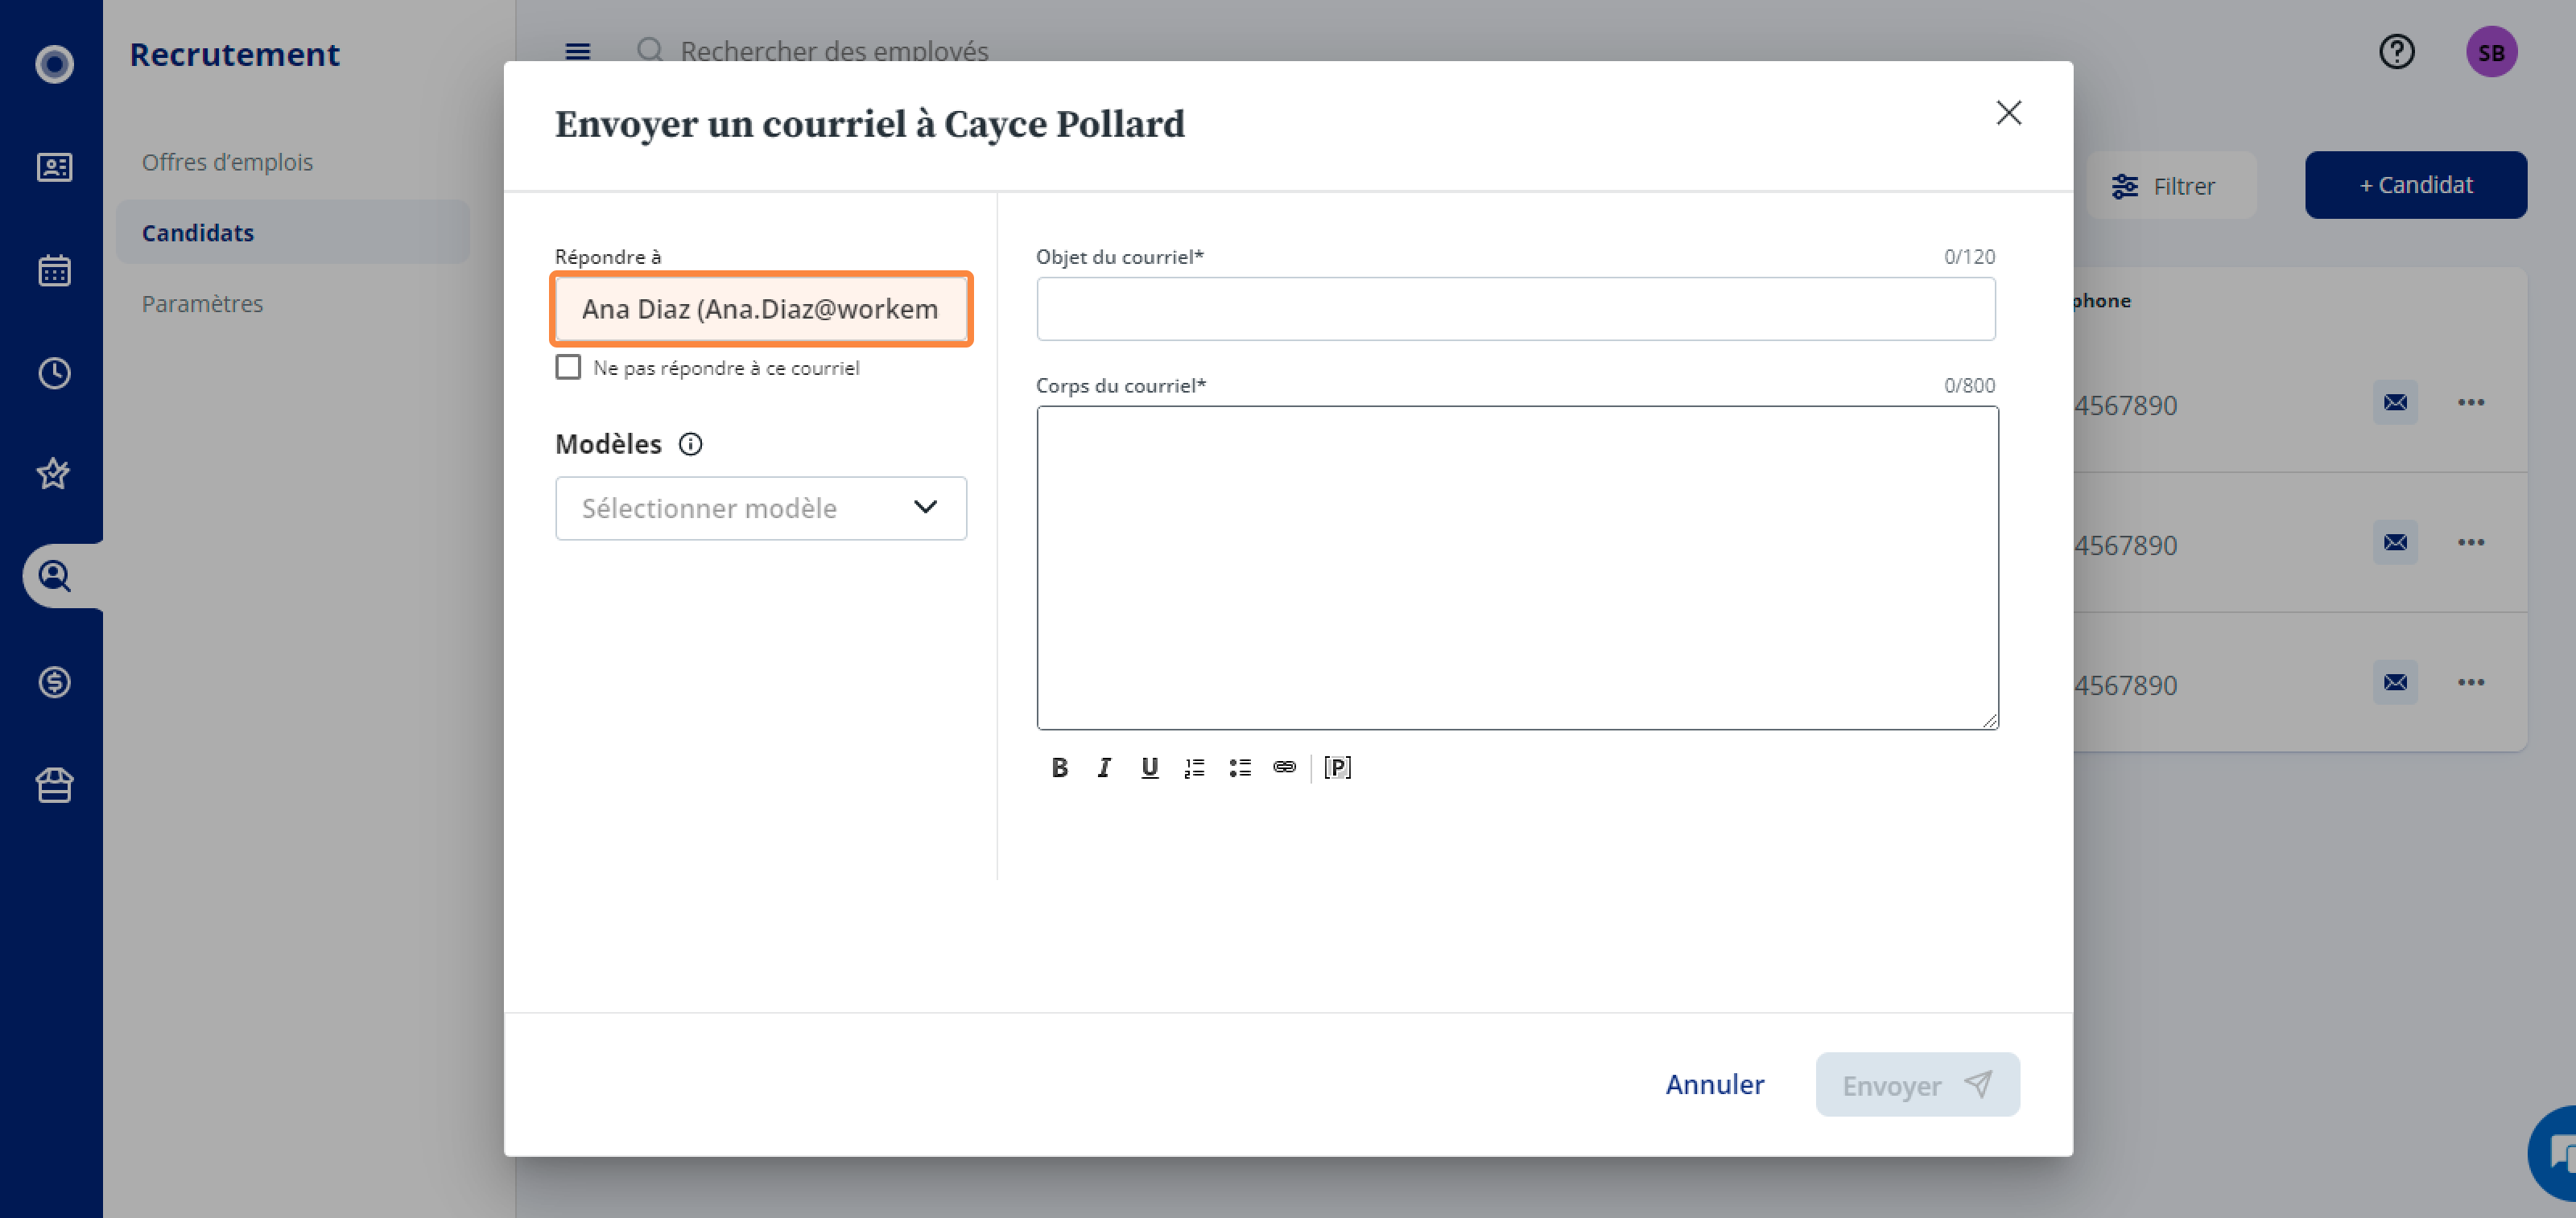The height and width of the screenshot is (1218, 2576).
Task: Grab the resize handle of email body
Action: (x=1989, y=720)
